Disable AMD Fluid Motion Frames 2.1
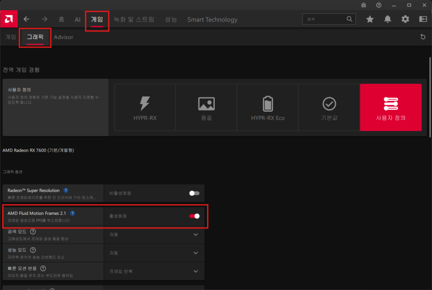The width and height of the screenshot is (432, 290). pos(194,216)
